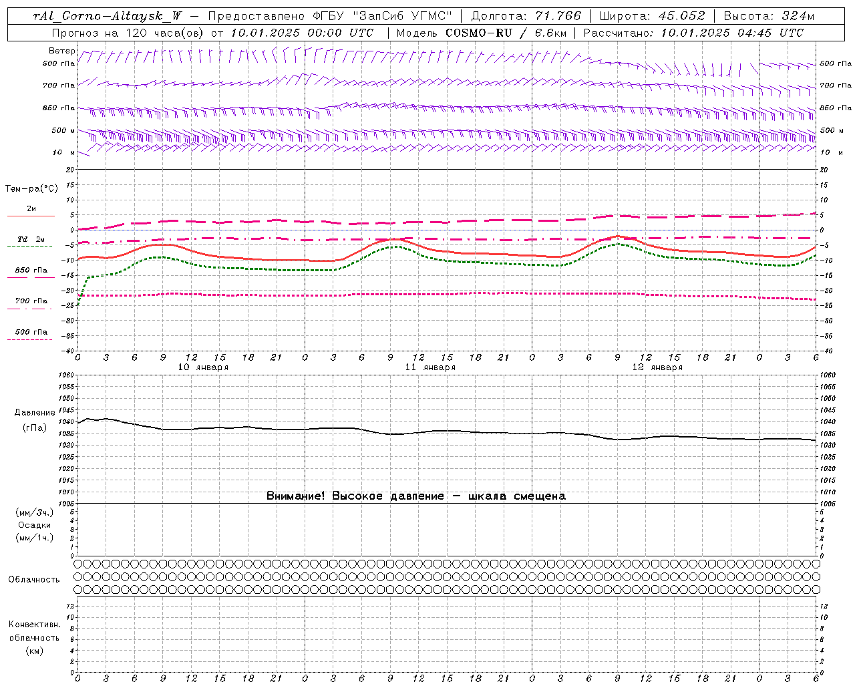Click the Давление pressure panel label

[35, 413]
